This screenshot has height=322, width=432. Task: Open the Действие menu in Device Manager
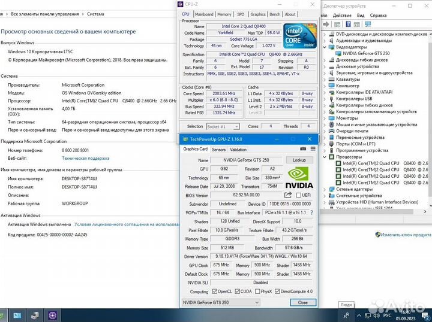click(x=342, y=16)
